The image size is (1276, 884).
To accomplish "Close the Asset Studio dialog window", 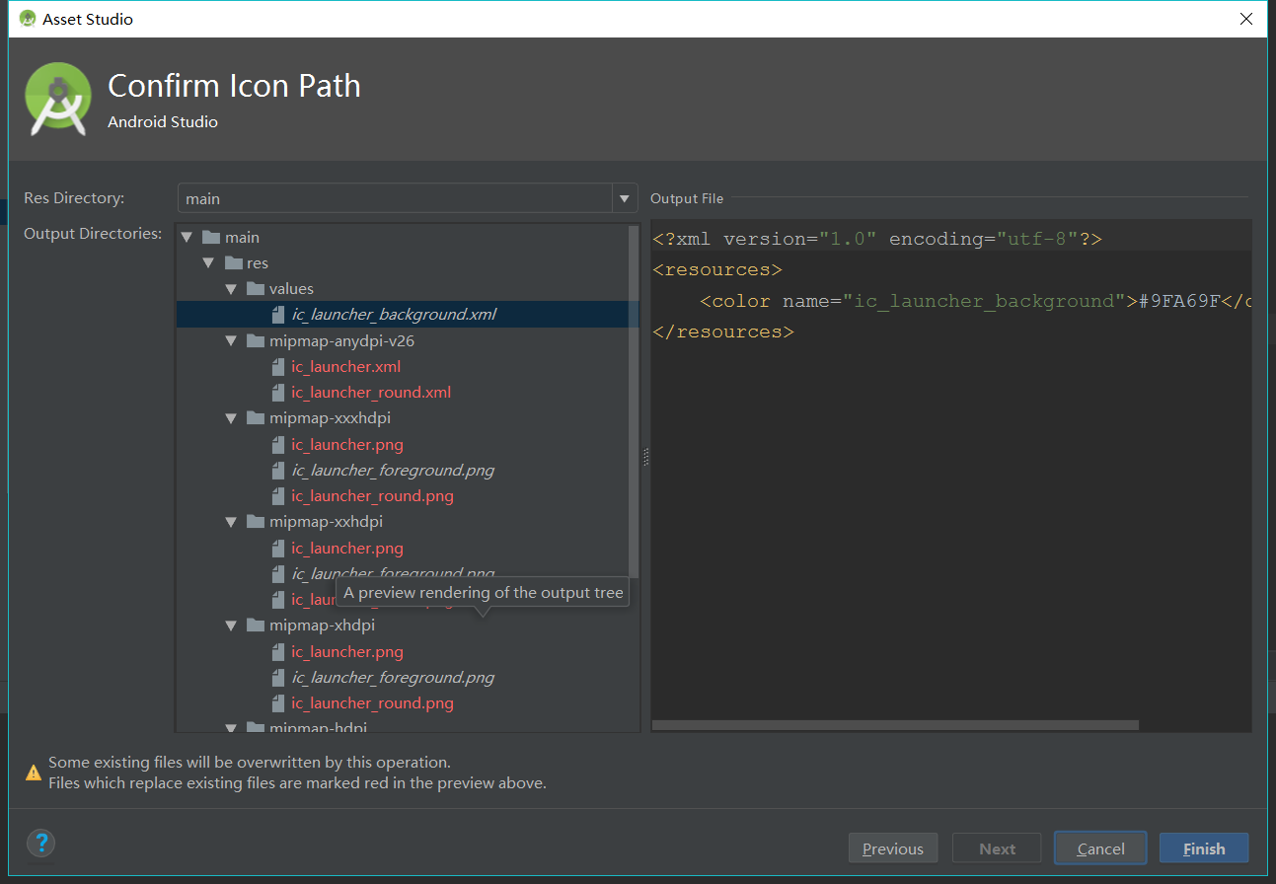I will pyautogui.click(x=1246, y=19).
